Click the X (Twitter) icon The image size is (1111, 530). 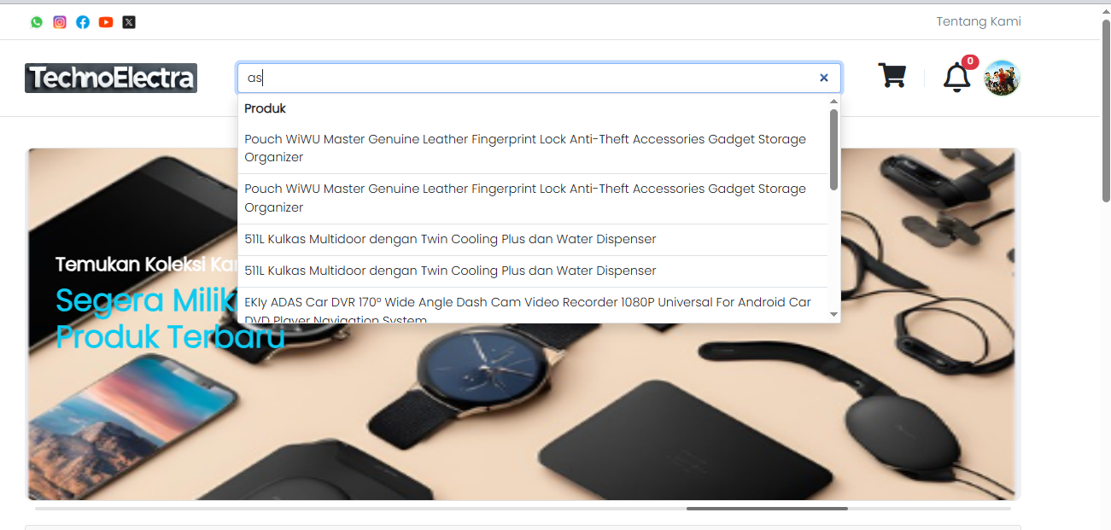pos(129,22)
